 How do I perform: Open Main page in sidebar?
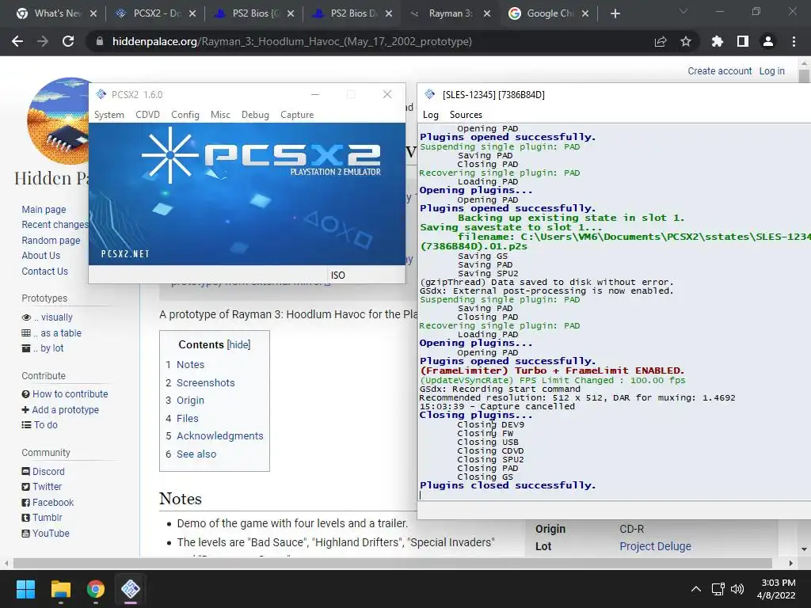(x=44, y=209)
